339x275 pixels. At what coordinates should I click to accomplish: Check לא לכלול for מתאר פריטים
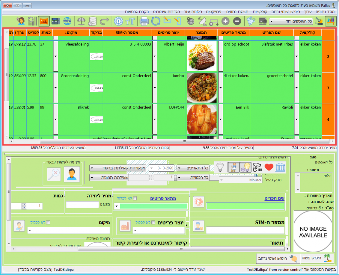[x=135, y=199]
